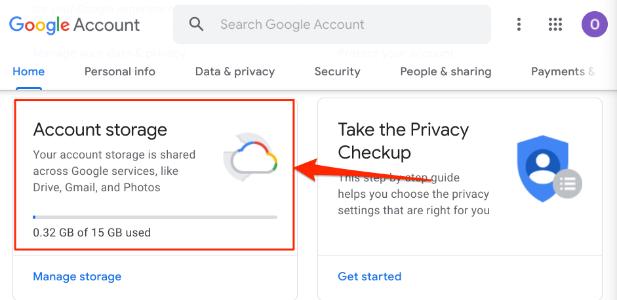Open the Google apps grid launcher
Viewport: 617px width, 300px height.
point(555,25)
